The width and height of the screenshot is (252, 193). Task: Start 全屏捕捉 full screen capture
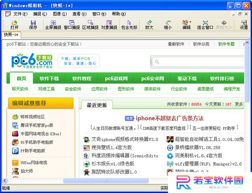point(53,25)
